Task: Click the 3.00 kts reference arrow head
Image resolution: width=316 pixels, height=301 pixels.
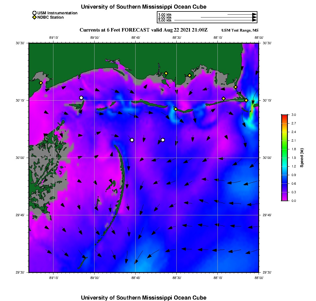Action: point(254,20)
